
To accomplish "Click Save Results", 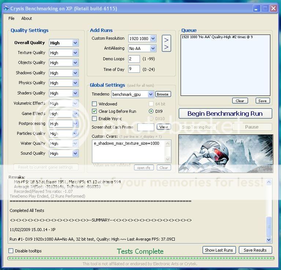I will (255, 250).
